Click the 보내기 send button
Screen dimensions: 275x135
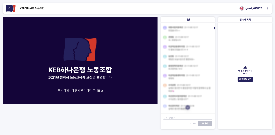coord(205,124)
